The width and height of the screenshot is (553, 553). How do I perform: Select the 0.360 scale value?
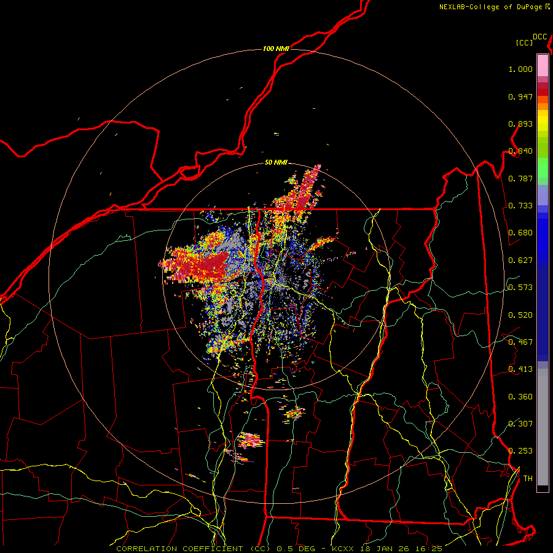point(520,397)
